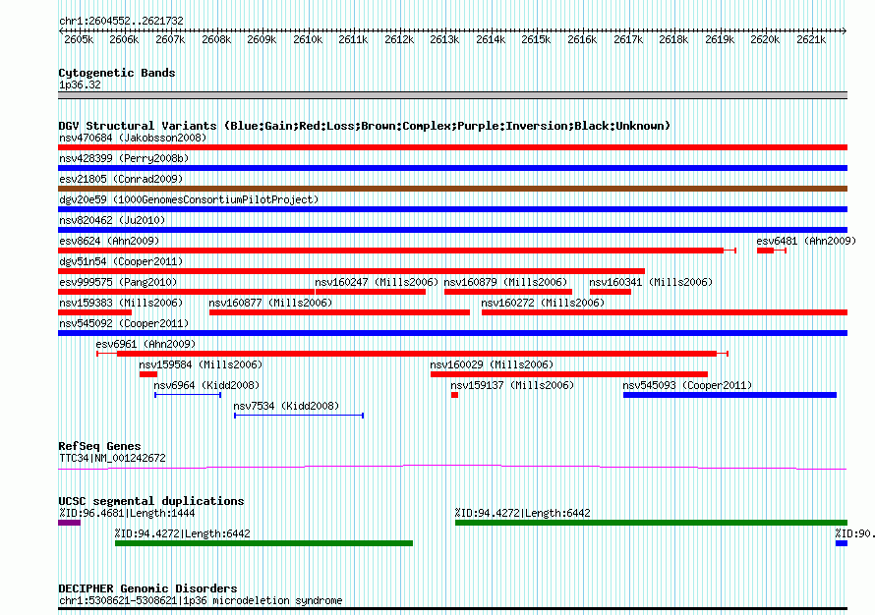Image resolution: width=875 pixels, height=615 pixels.
Task: Click the nsv160029 (Mills2006) red bar
Action: (569, 374)
